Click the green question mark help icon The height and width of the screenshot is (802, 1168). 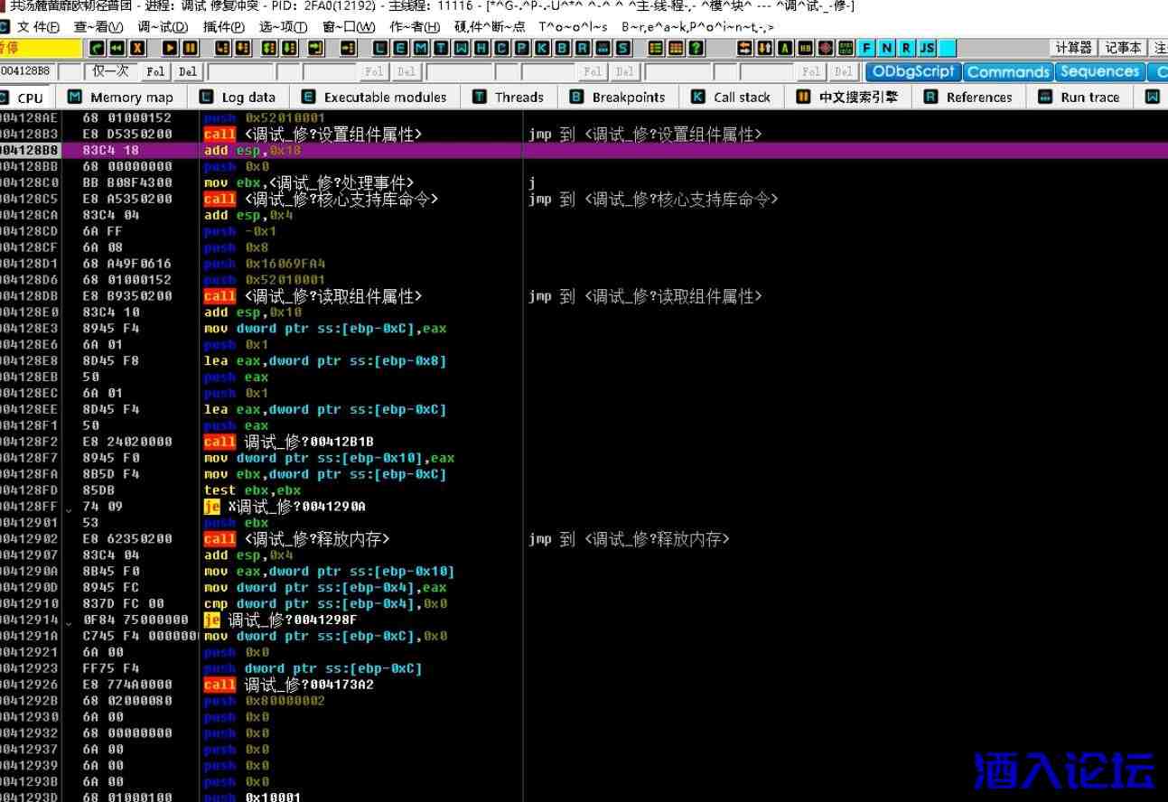696,49
